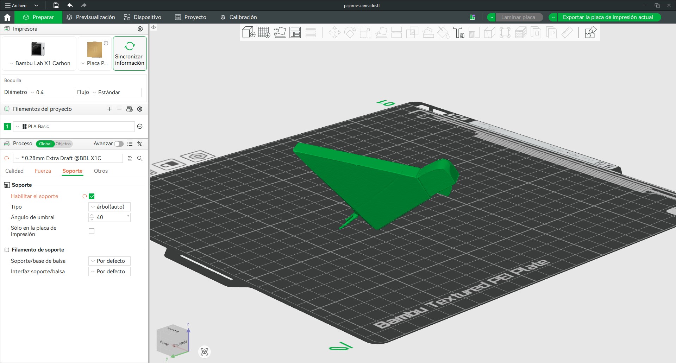Uncheck Habilitar el soporte checkbox

pyautogui.click(x=92, y=196)
